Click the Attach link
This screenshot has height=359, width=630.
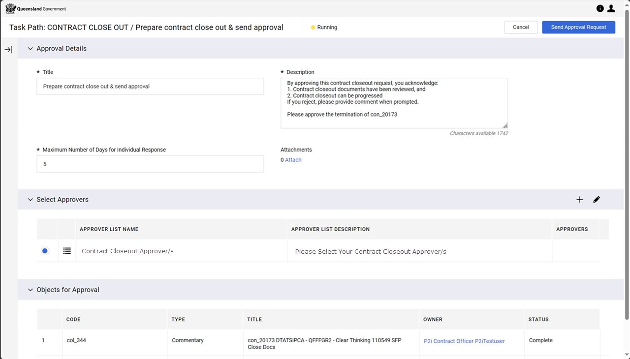click(x=293, y=160)
